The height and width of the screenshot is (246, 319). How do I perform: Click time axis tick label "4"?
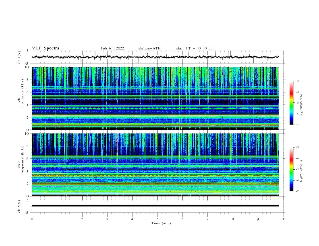coord(132,219)
